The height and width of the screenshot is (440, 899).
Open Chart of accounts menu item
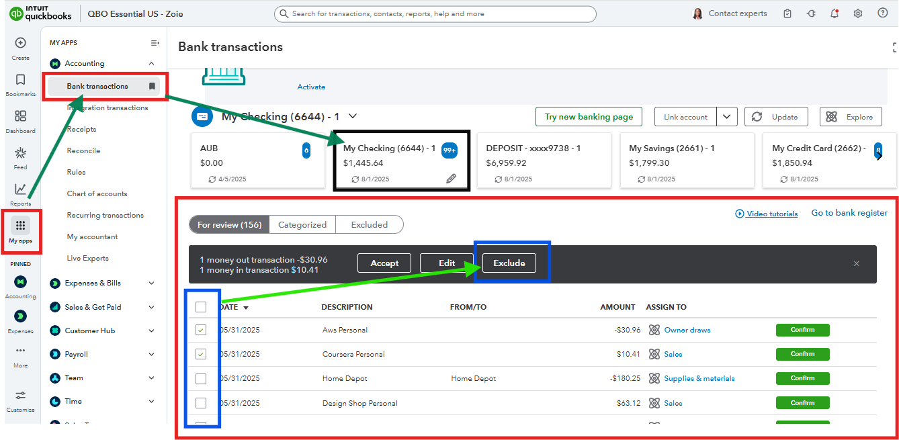tap(97, 193)
